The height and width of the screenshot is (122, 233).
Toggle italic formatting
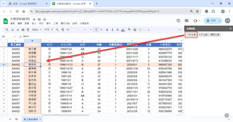click(x=112, y=30)
